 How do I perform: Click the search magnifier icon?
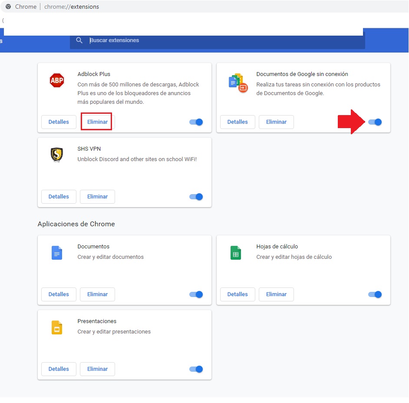[x=79, y=40]
